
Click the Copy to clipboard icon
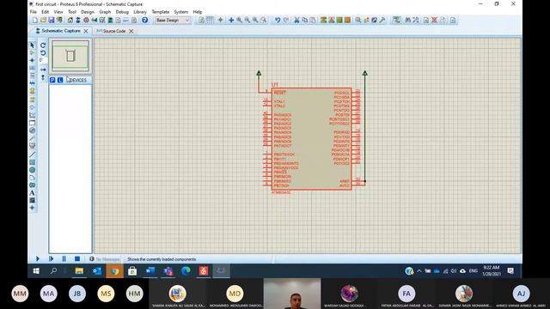[305, 21]
